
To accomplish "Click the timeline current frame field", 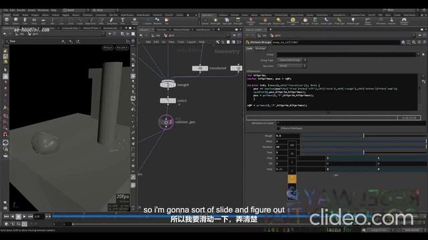I will (39, 216).
